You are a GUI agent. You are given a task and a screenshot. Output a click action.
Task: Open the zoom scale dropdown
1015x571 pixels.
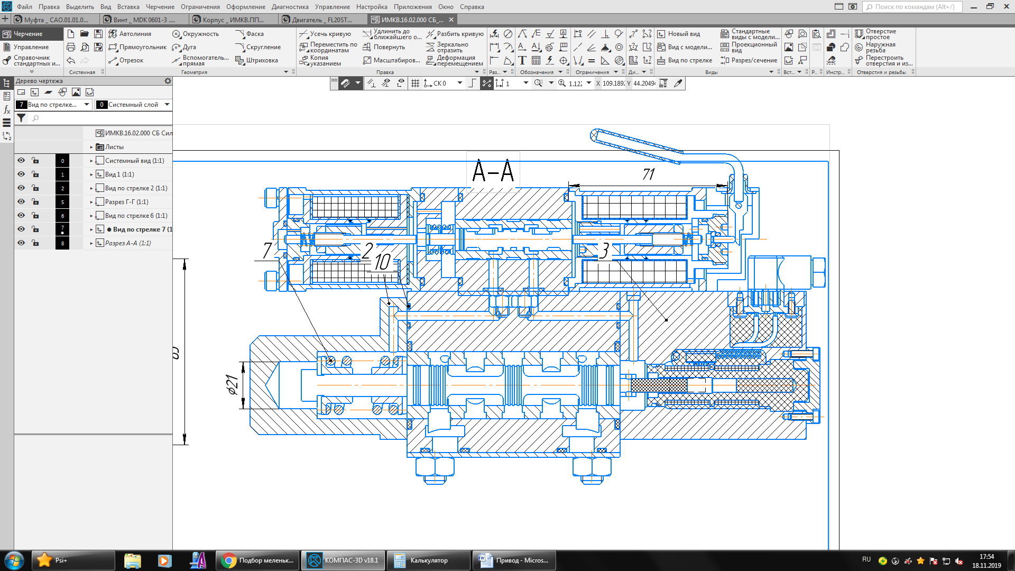(588, 84)
